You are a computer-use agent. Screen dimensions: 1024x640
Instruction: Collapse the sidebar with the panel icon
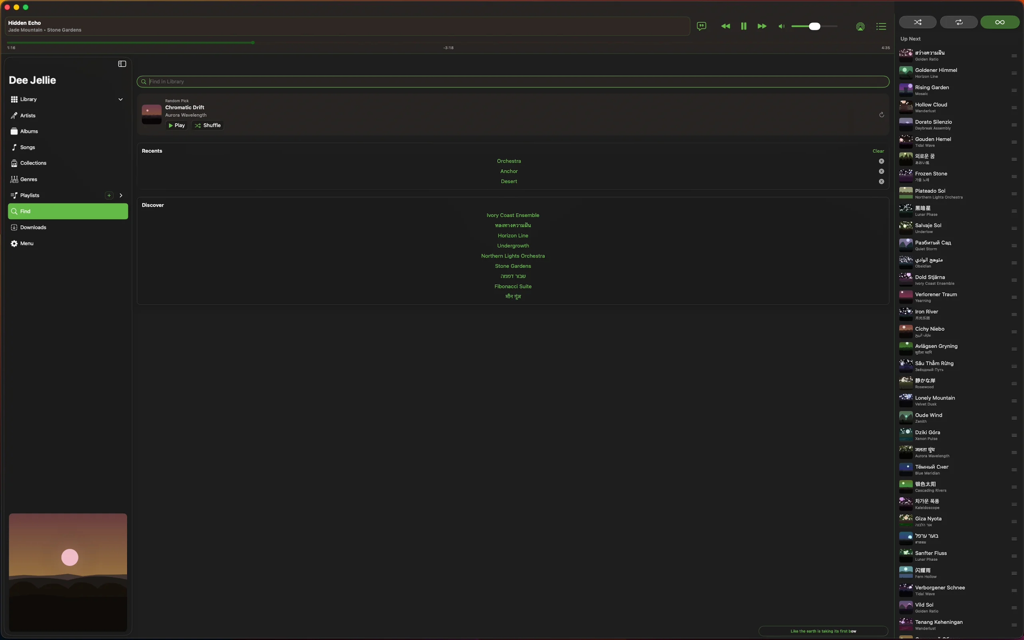tap(122, 64)
